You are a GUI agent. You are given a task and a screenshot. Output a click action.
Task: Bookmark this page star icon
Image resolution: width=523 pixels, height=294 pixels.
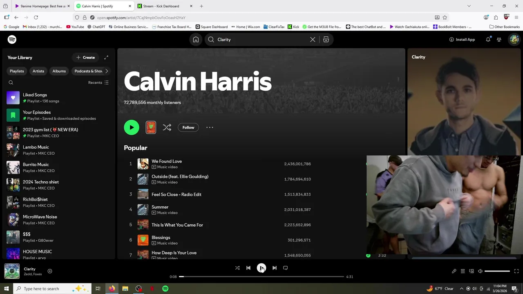tap(445, 18)
